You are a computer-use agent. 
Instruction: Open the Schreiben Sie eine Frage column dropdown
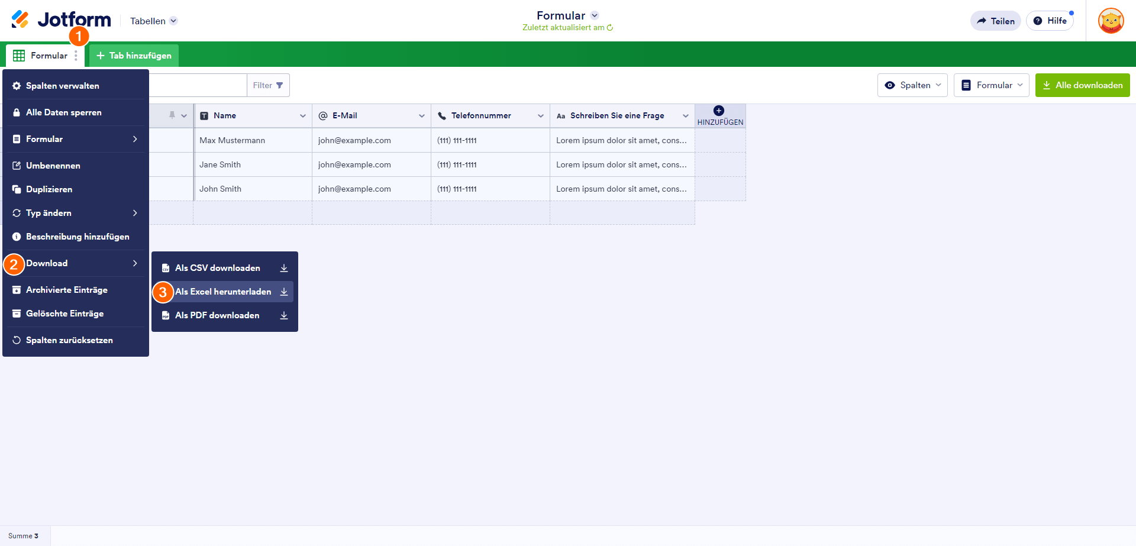[686, 116]
